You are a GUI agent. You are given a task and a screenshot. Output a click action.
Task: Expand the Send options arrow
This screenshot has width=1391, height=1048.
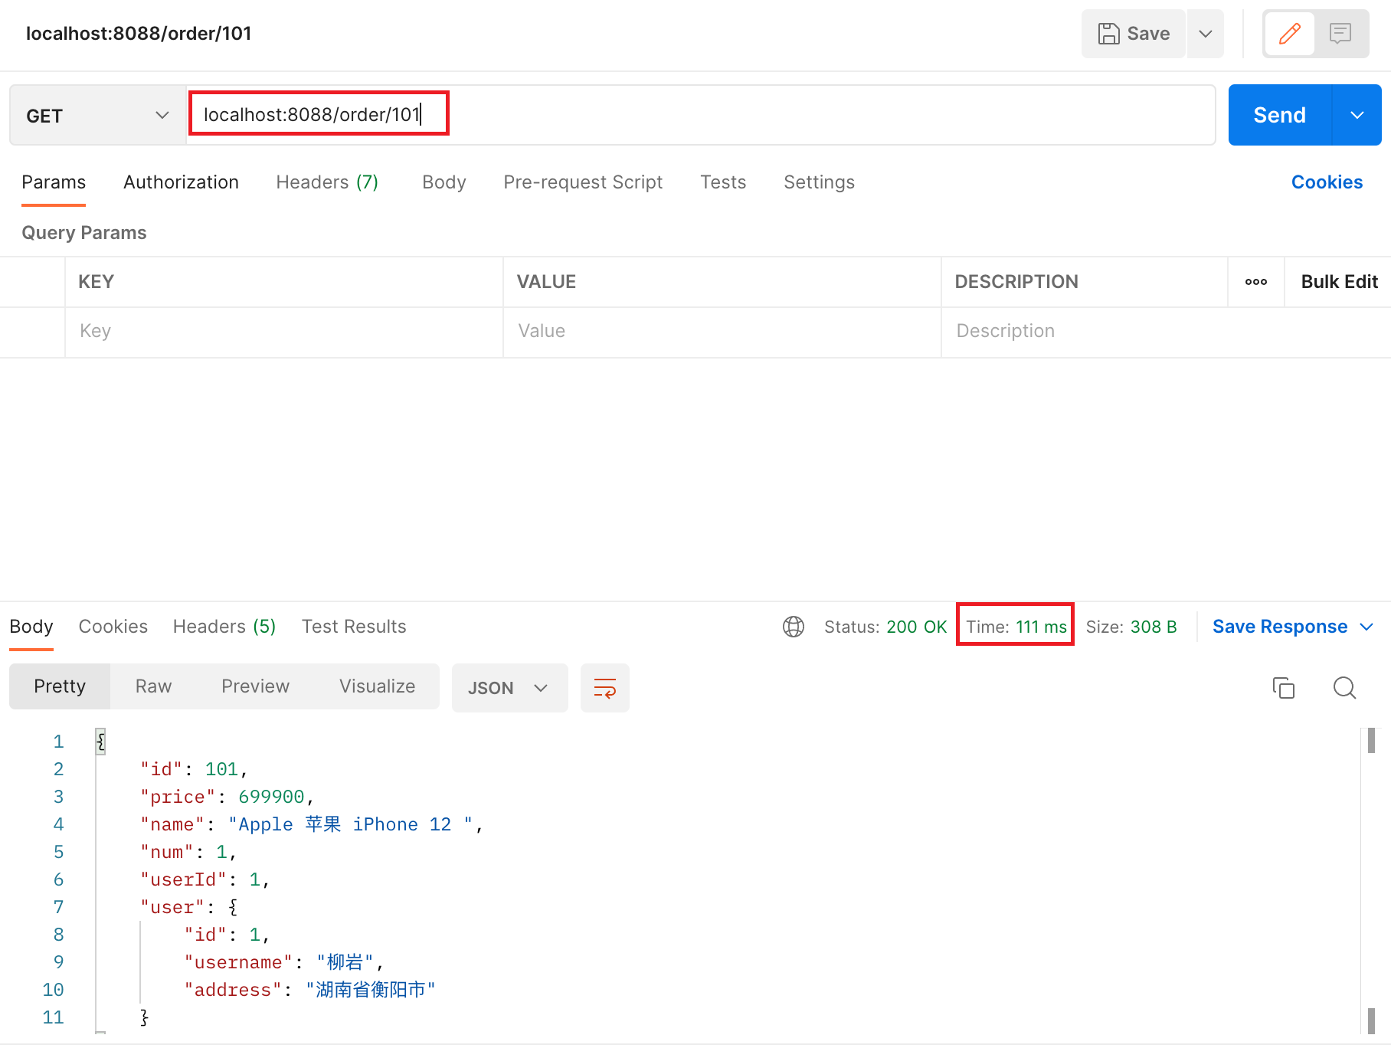pos(1357,115)
